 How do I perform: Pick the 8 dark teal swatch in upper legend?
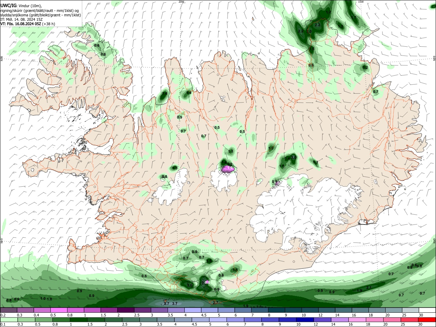[x=277, y=310]
